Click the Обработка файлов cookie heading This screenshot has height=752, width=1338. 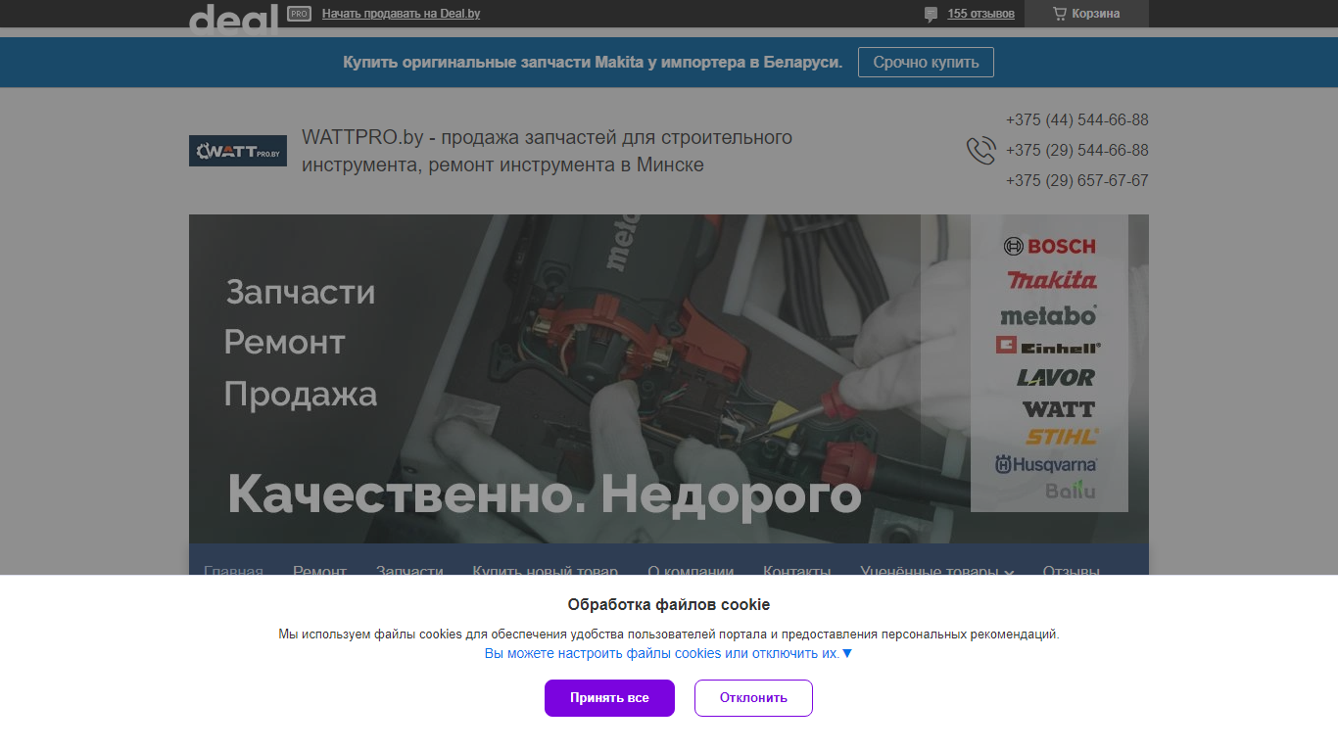tap(669, 604)
